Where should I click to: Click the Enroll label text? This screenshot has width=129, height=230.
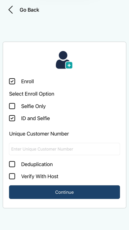point(27,81)
